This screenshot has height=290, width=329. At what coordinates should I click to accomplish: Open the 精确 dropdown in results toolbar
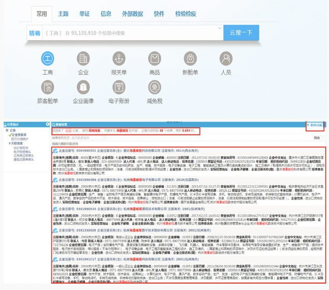point(319,138)
